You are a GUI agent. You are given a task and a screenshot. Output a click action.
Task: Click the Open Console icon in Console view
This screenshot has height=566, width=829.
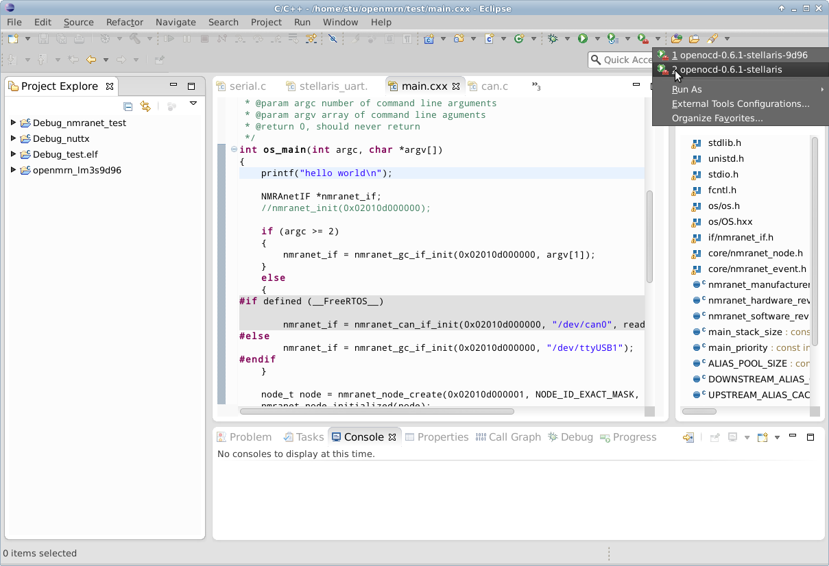coord(762,437)
